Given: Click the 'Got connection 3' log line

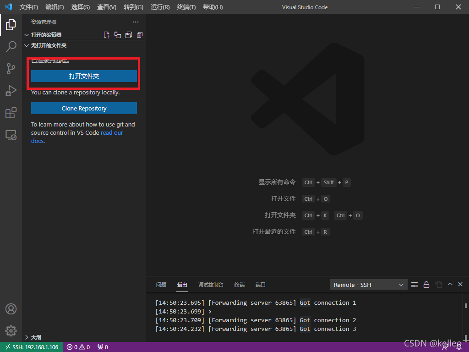Looking at the screenshot, I should point(256,329).
